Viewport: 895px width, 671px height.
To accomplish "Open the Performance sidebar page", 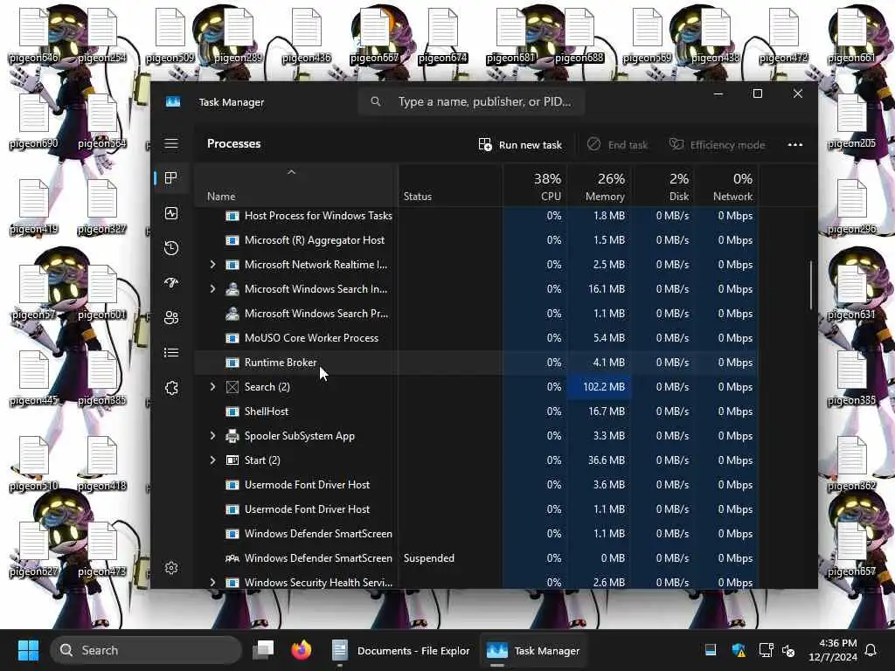I will pyautogui.click(x=171, y=213).
